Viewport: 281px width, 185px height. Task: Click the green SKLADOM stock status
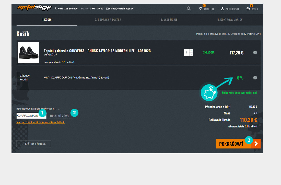point(208,53)
